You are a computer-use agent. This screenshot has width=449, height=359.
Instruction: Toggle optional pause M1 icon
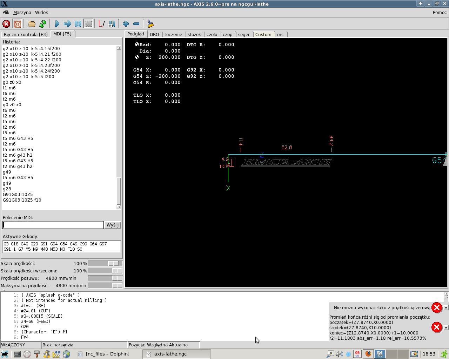pyautogui.click(x=112, y=24)
